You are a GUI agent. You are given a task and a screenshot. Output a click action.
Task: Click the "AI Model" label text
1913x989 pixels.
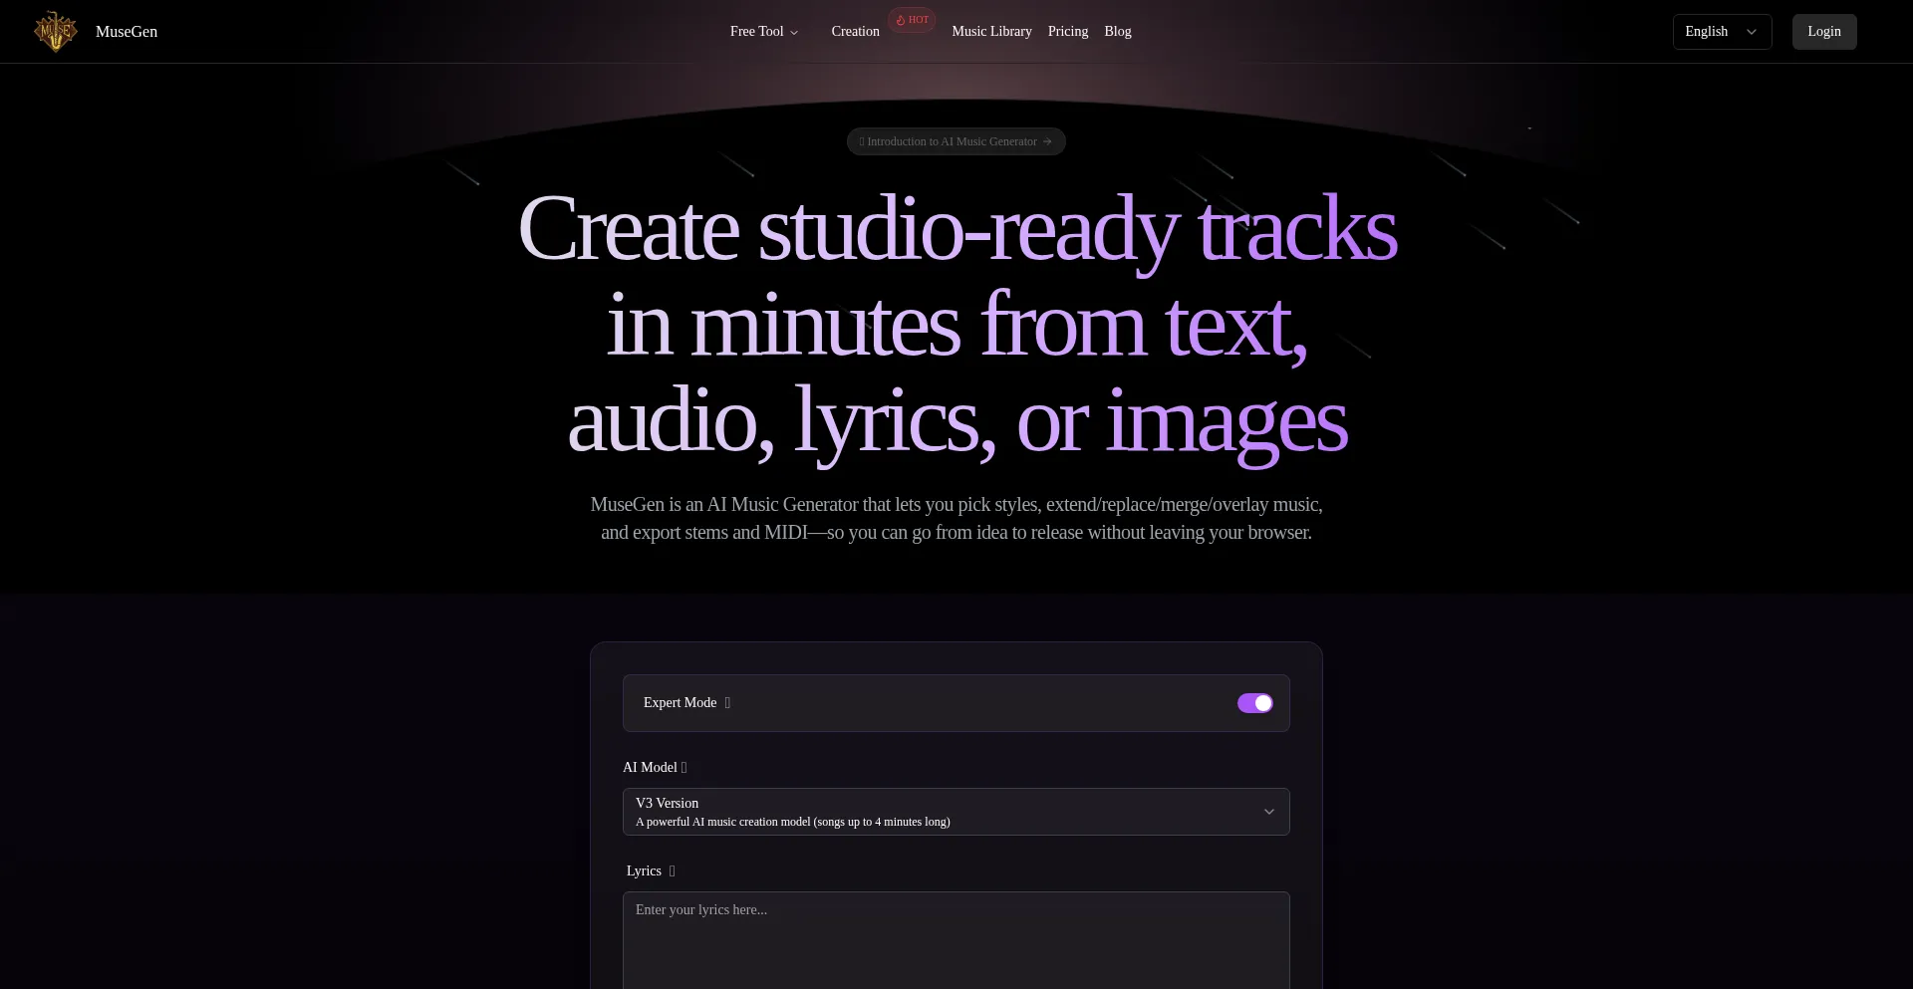[x=650, y=768]
